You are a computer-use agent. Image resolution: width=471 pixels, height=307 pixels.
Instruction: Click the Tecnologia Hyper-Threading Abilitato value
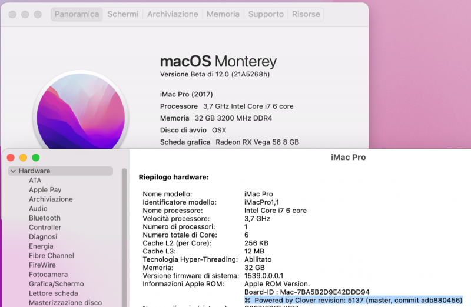coord(258,259)
